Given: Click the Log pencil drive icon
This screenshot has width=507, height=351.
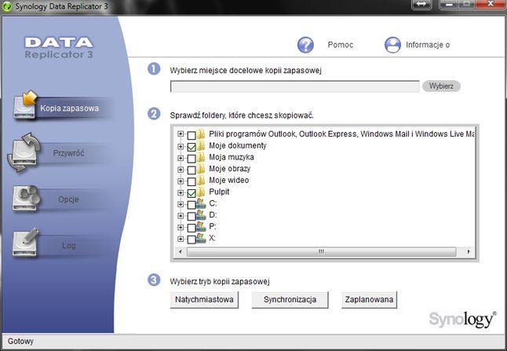Looking at the screenshot, I should coord(25,243).
